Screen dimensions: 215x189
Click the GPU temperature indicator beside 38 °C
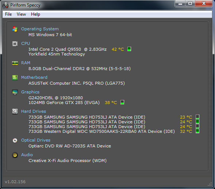[x=122, y=102]
